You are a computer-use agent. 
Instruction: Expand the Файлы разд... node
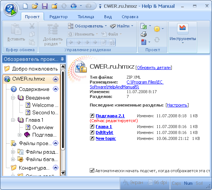coord(13,152)
